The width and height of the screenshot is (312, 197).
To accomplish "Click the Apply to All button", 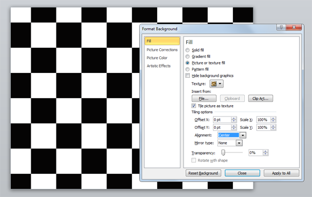I will [x=281, y=173].
